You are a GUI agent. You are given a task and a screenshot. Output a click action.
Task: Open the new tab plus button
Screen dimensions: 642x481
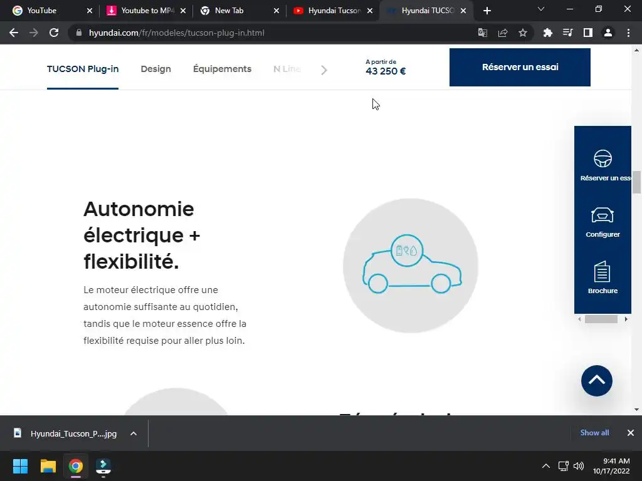point(487,11)
